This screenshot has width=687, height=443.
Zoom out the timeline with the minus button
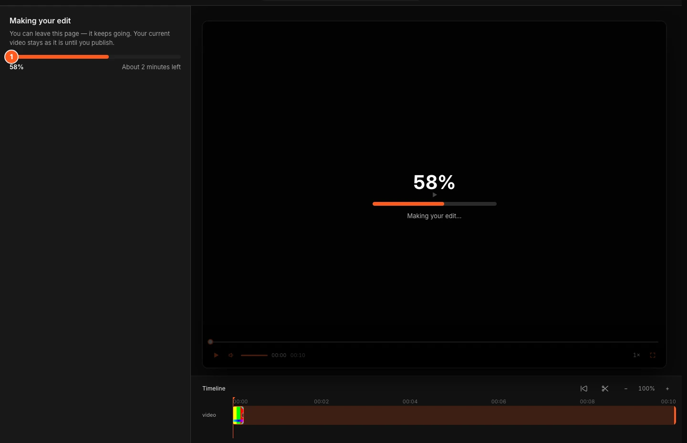click(x=626, y=389)
